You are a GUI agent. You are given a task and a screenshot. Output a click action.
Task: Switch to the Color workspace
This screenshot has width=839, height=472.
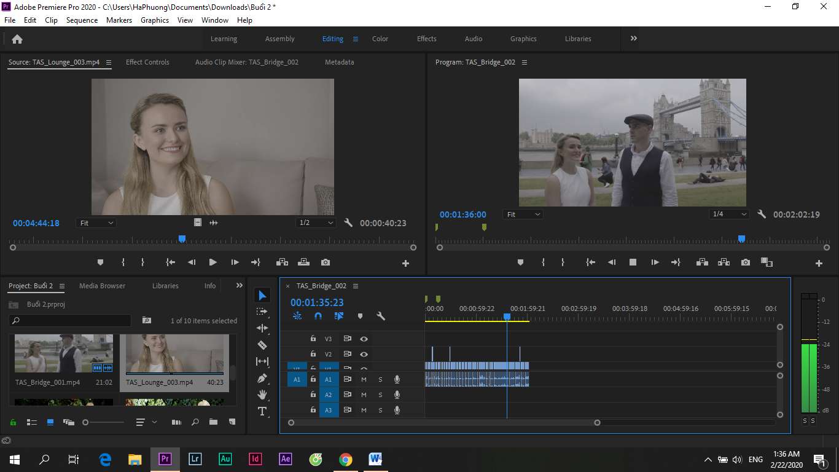click(x=380, y=39)
